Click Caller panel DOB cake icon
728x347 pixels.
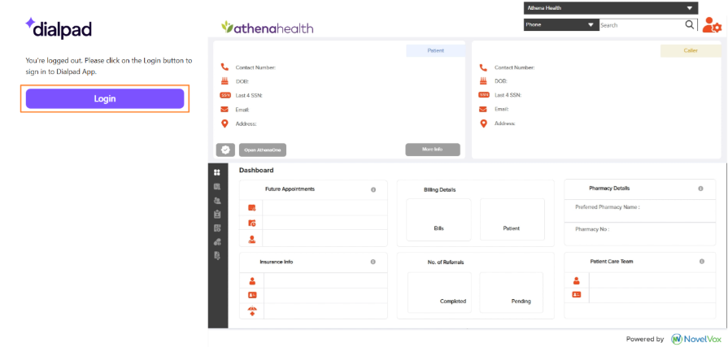coord(483,81)
